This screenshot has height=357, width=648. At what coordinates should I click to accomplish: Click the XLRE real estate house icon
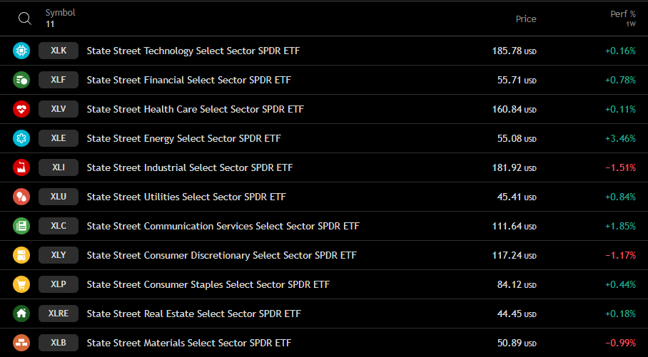(21, 314)
